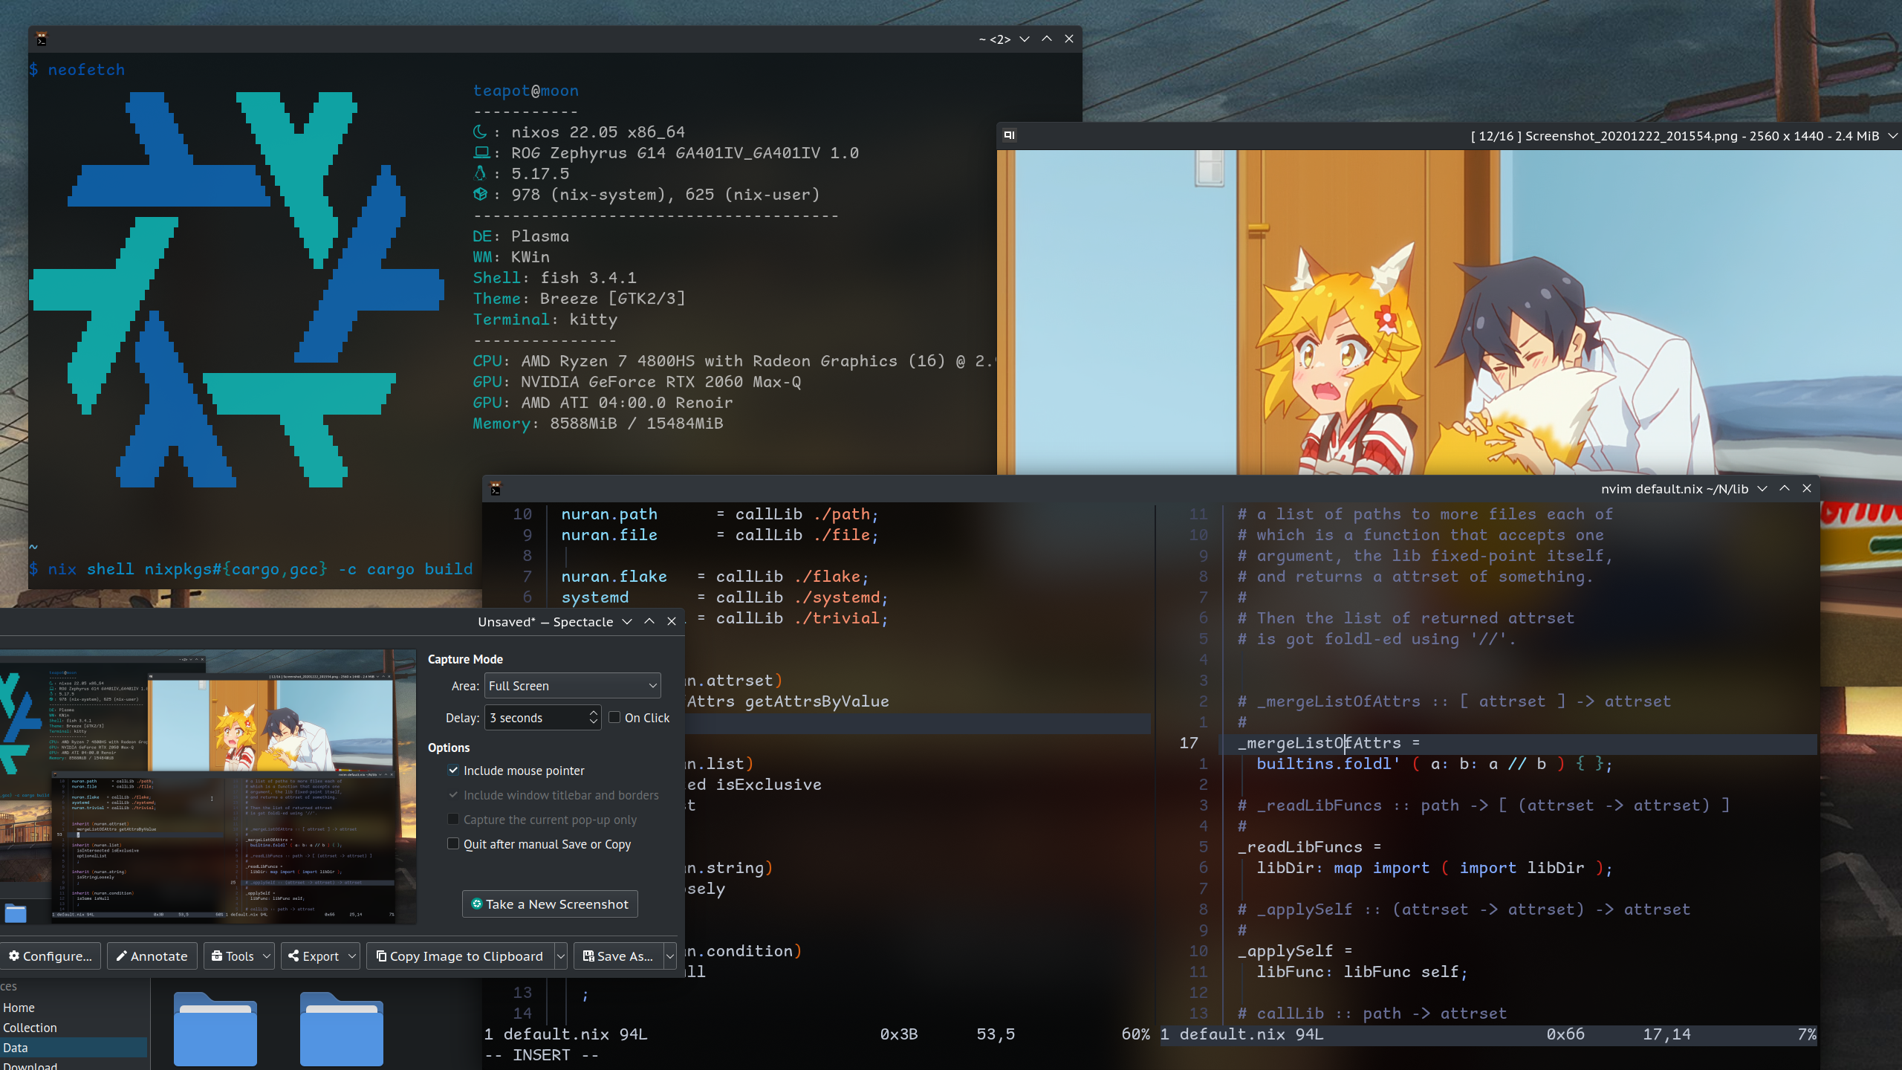The height and width of the screenshot is (1070, 1902).
Task: Click the '$ neofetch' command in the terminal
Action: tap(77, 70)
